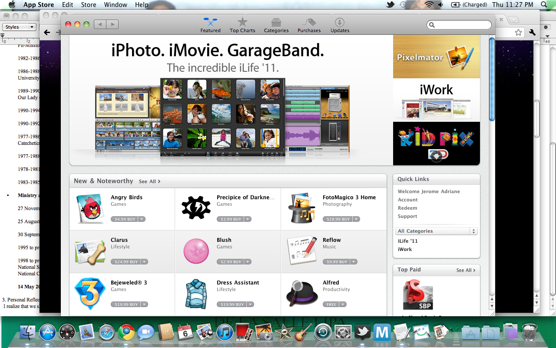This screenshot has height=348, width=556.
Task: Open the All Categories dropdown
Action: [437, 231]
